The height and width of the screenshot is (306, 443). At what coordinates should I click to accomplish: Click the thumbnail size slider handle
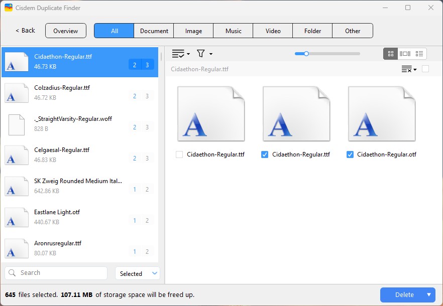pos(306,54)
